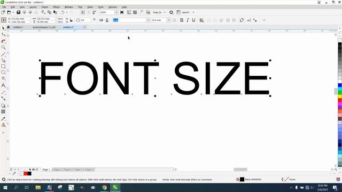
Task: Pick the blue swatch in palette
Action: click(340, 85)
